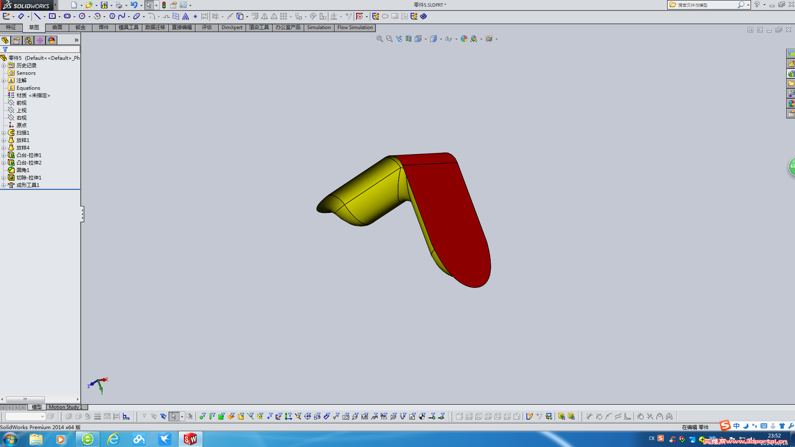The image size is (795, 447).
Task: Expand the 放样1 feature node
Action: pyautogui.click(x=4, y=140)
